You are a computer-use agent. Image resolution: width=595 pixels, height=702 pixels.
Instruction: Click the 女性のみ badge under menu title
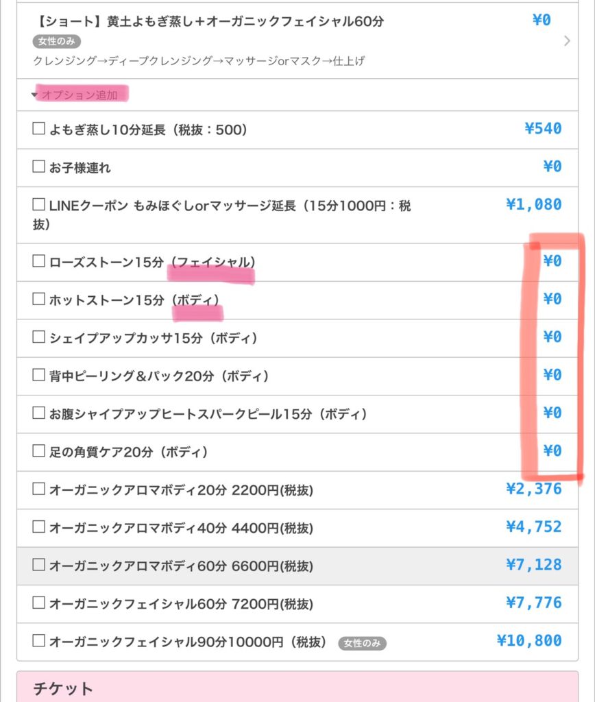click(x=56, y=41)
